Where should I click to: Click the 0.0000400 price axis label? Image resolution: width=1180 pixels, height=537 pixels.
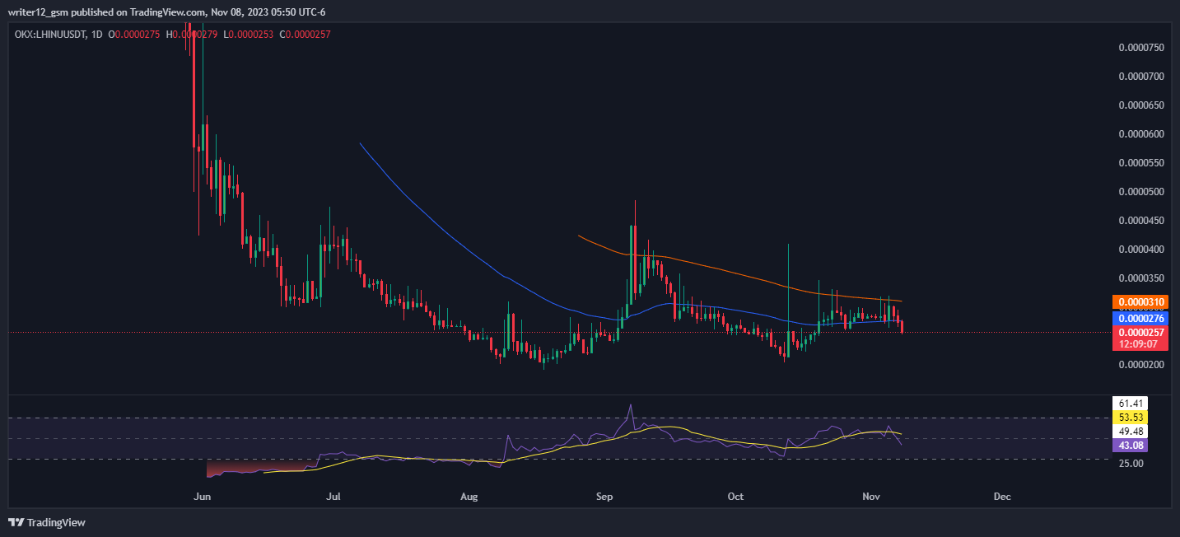(1141, 250)
